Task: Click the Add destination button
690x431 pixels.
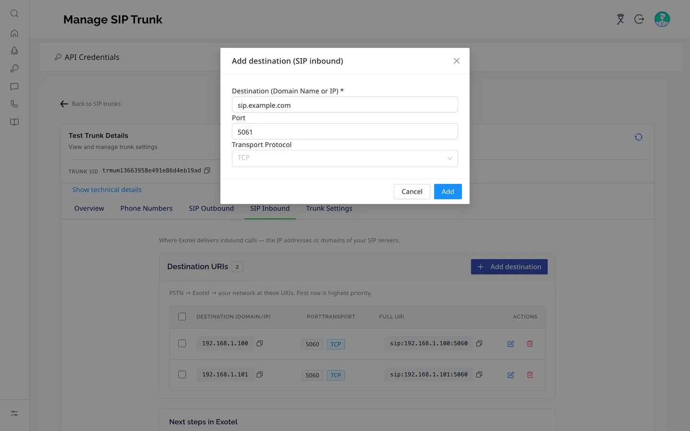Action: [509, 267]
